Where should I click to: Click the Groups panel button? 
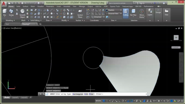pyautogui.click(x=158, y=11)
